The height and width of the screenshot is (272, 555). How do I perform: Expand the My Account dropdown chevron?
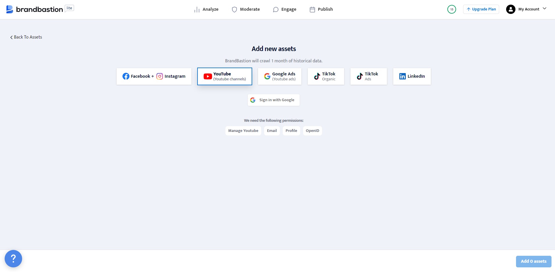click(x=545, y=8)
